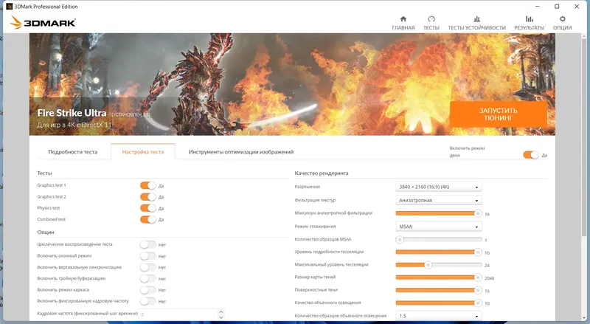Adjust Качество объёмного освещения slider
The height and width of the screenshot is (324, 590).
[438, 303]
